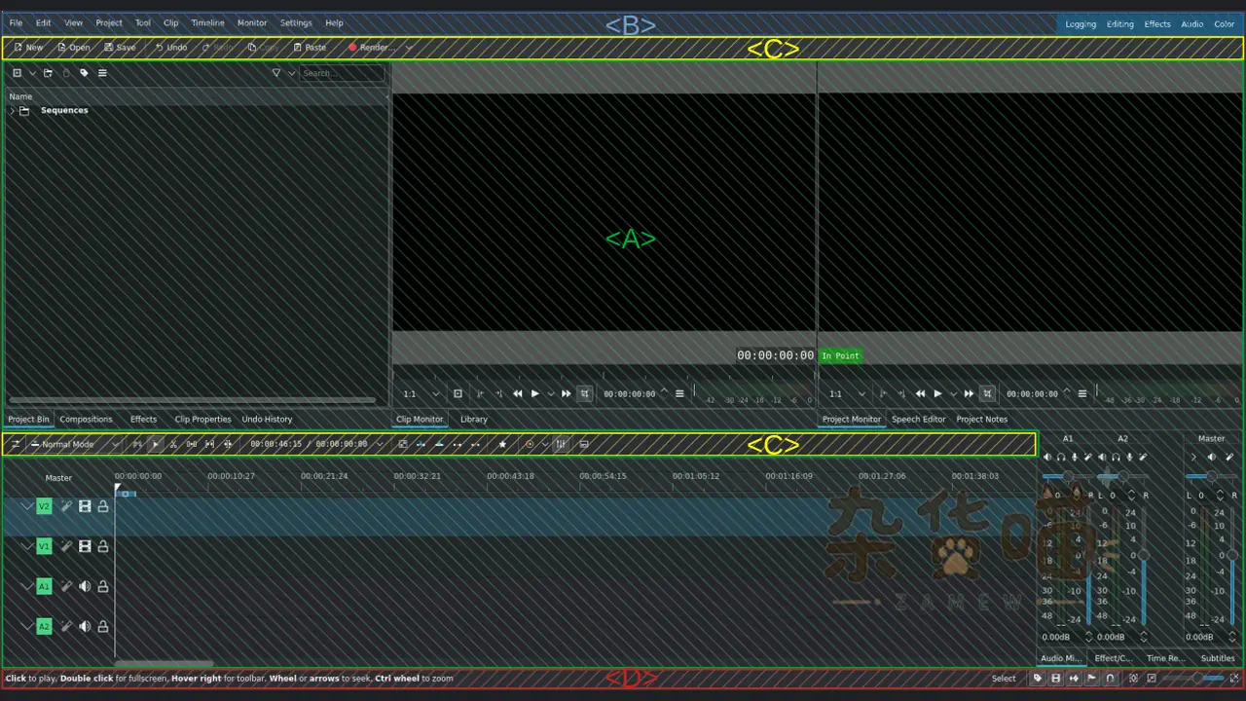This screenshot has width=1246, height=701.
Task: Switch to the Effects tab in bin panel
Action: 143,419
